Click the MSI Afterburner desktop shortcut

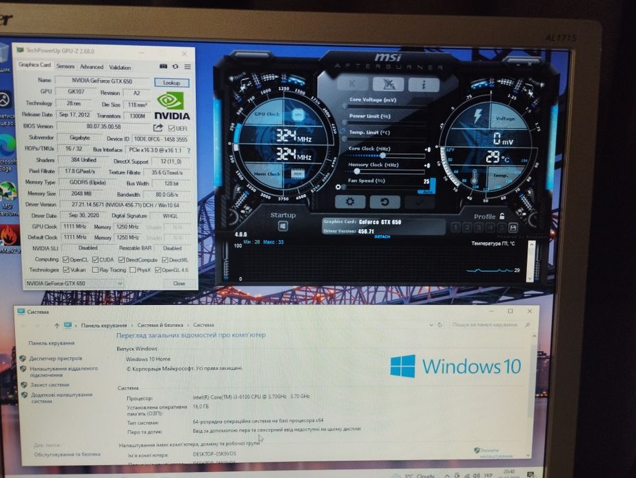click(x=8, y=199)
